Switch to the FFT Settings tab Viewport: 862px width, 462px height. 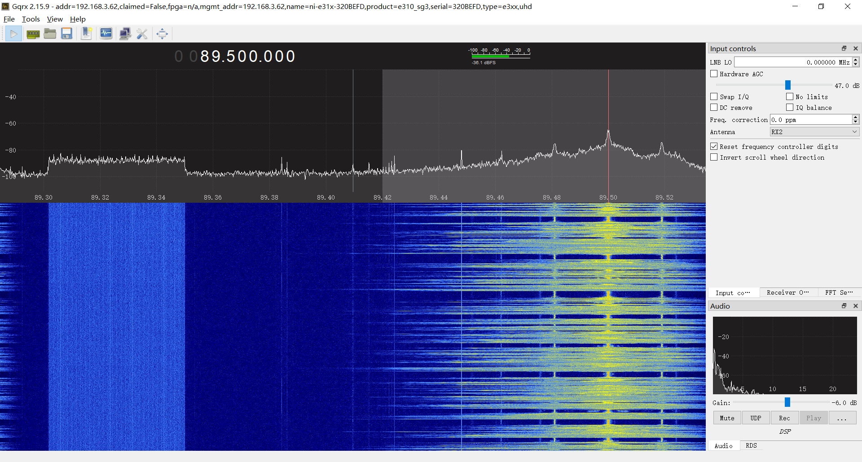click(x=839, y=292)
